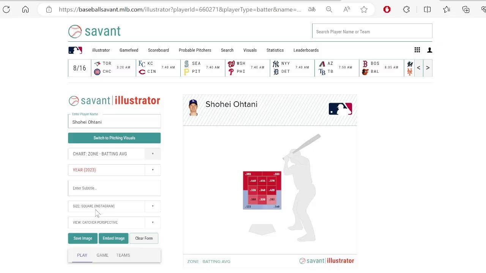486x273 pixels.
Task: Click Switch to Pitching Visuals button
Action: [x=114, y=138]
